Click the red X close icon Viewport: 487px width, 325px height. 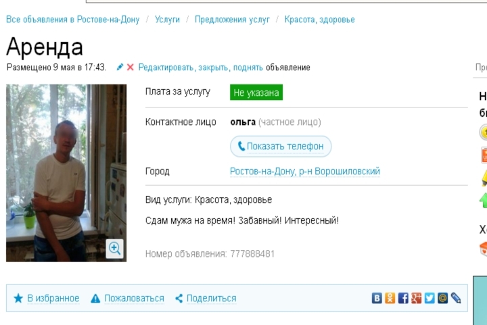point(131,68)
